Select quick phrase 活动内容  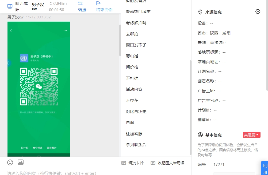point(134,89)
